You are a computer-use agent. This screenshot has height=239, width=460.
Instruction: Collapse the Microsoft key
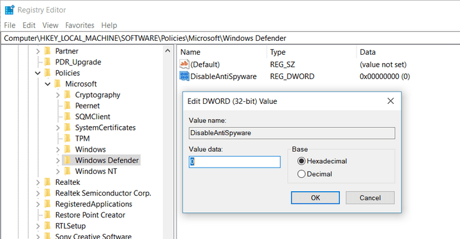[x=48, y=84]
